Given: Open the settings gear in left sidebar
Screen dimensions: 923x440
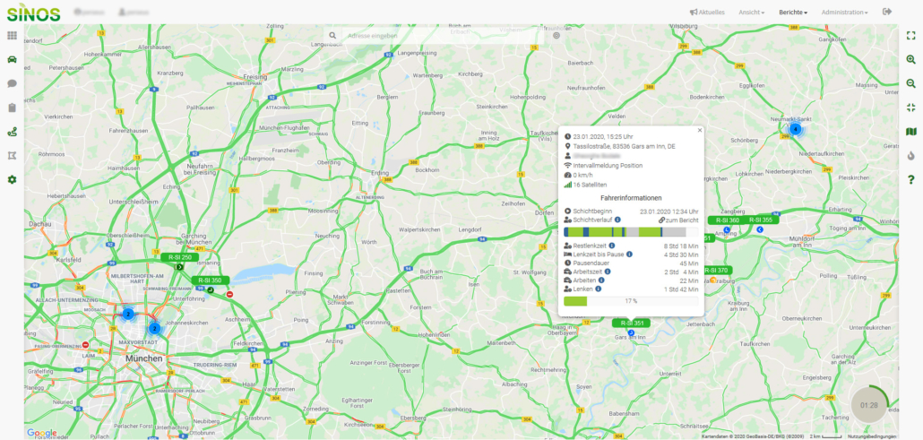Looking at the screenshot, I should click(12, 179).
